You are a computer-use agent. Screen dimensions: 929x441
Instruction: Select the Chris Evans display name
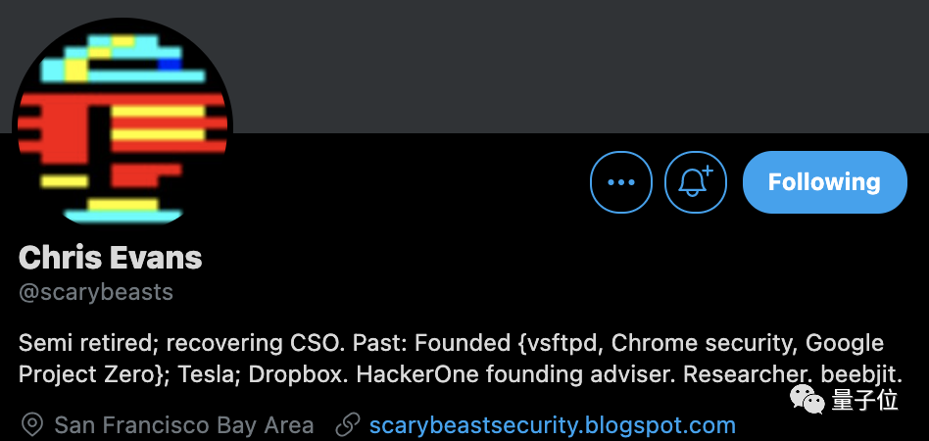[x=111, y=259]
